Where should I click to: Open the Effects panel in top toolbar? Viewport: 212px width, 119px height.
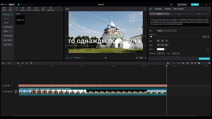[x=29, y=9]
